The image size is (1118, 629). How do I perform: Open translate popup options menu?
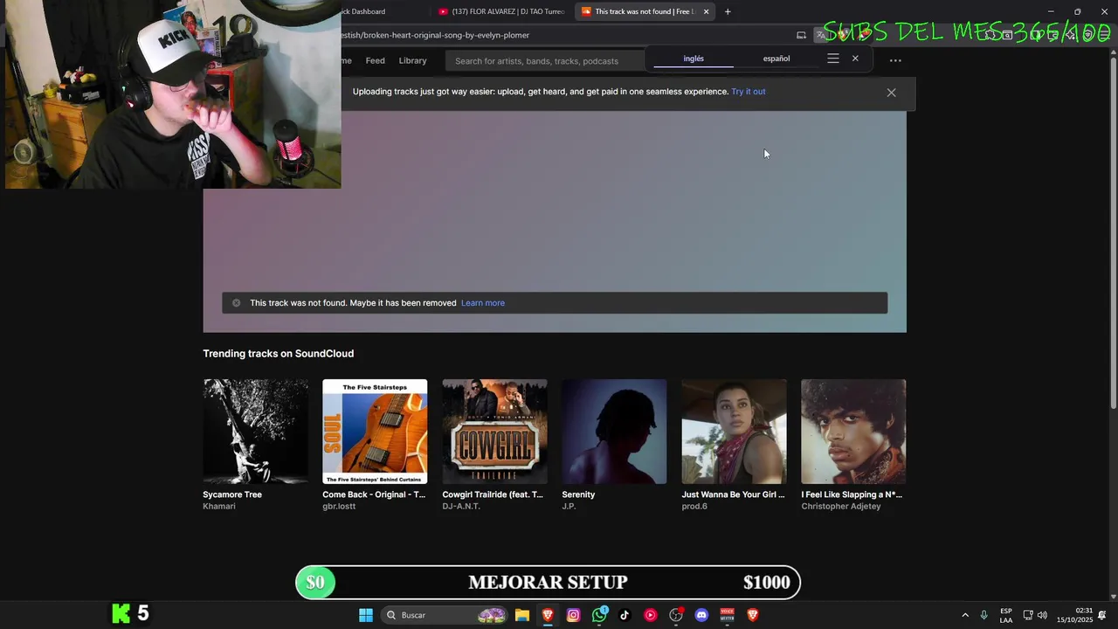tap(833, 59)
